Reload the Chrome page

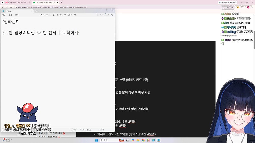pyautogui.click(x=11, y=7)
